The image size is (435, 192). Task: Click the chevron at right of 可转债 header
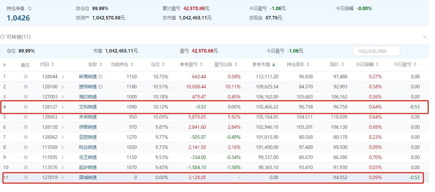tap(425, 37)
